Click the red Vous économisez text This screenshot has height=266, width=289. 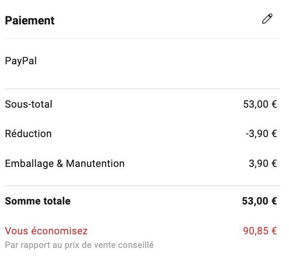pos(46,231)
